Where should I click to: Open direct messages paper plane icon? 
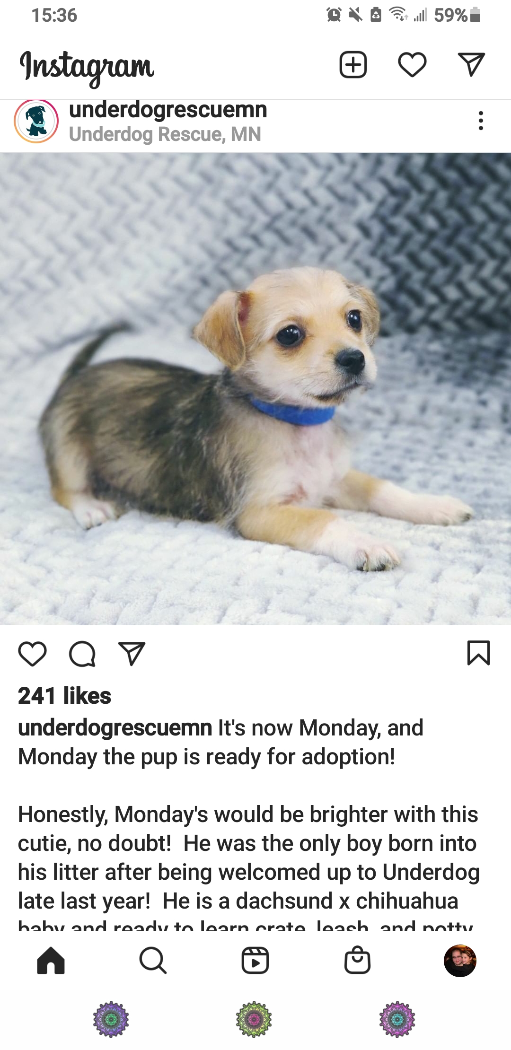pyautogui.click(x=471, y=64)
